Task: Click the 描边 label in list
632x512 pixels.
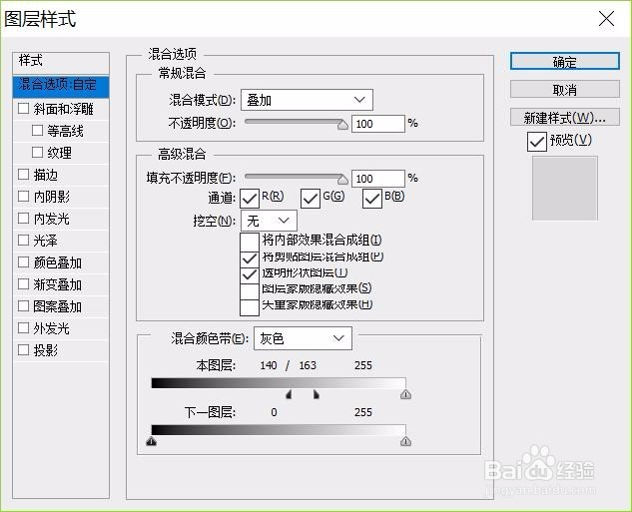Action: click(46, 175)
